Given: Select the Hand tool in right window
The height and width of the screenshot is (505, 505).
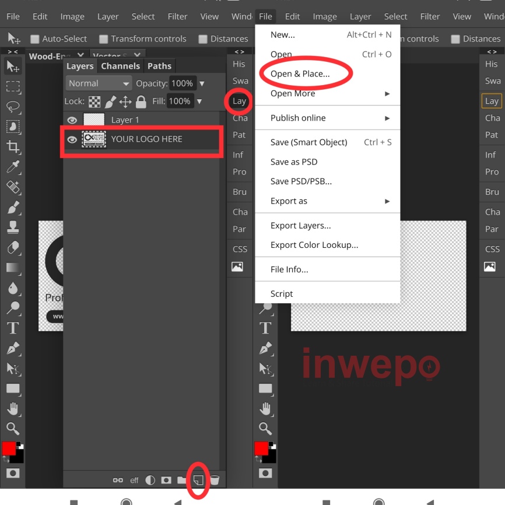Looking at the screenshot, I should [x=265, y=409].
